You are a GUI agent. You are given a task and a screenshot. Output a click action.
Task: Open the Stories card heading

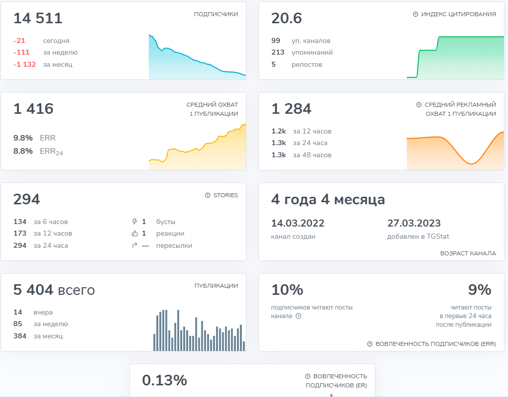click(226, 195)
